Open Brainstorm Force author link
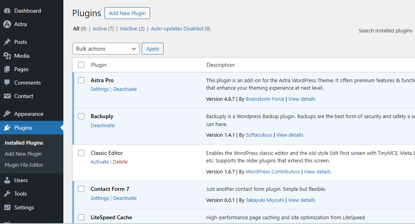This screenshot has height=224, width=415. [x=265, y=99]
